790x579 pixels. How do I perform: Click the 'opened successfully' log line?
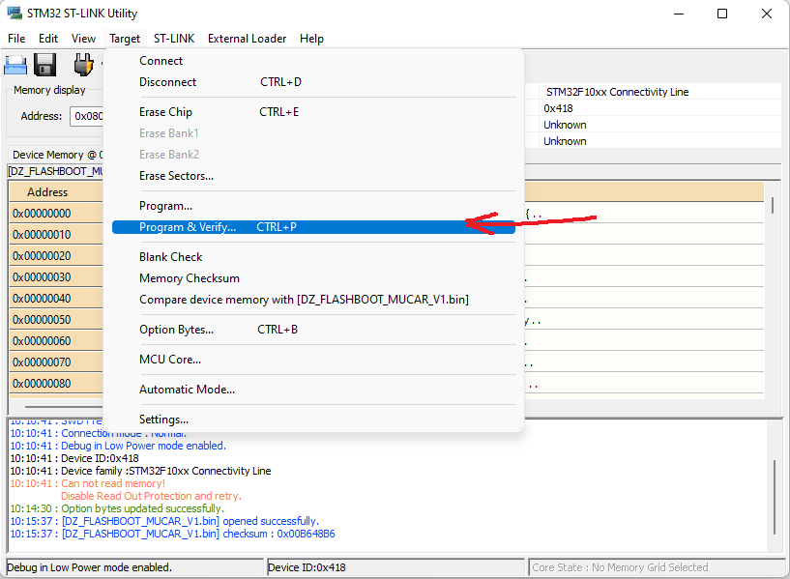tap(164, 521)
